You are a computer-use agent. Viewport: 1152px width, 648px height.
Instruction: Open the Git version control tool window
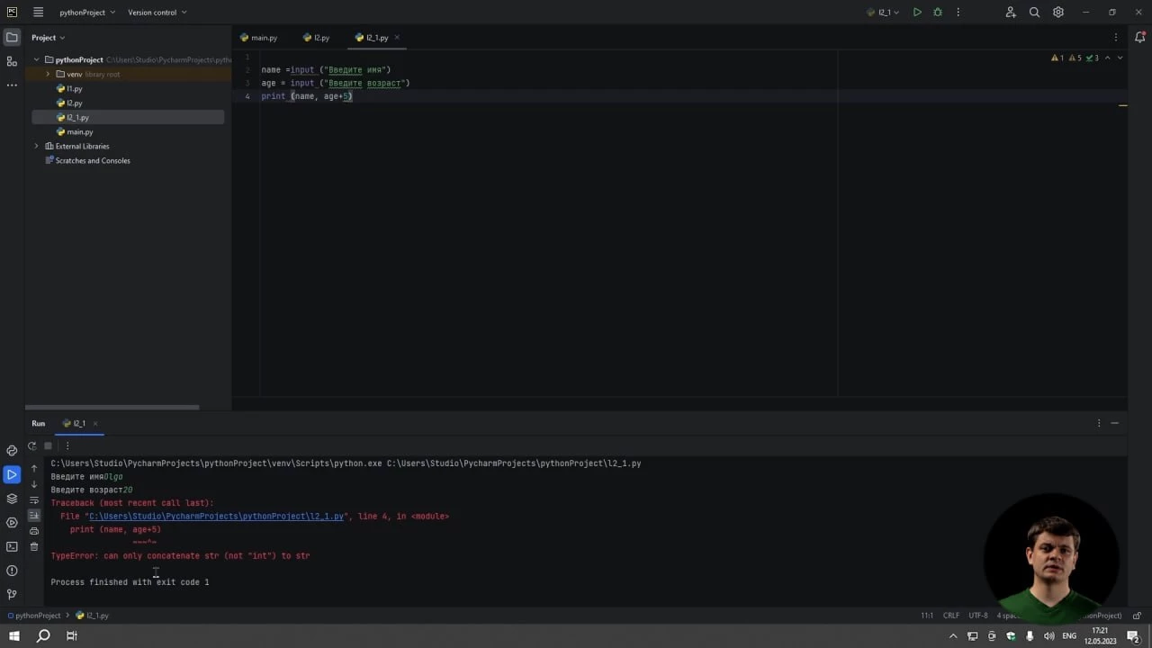pyautogui.click(x=12, y=594)
